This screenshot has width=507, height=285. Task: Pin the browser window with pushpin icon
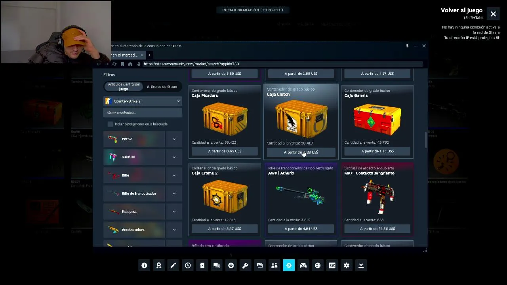coord(407,46)
